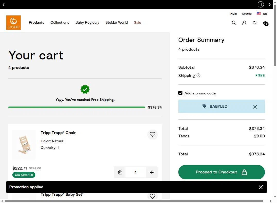Screen dimensions: 277x203
Task: Click the FREE shipping value
Action: (x=260, y=75)
